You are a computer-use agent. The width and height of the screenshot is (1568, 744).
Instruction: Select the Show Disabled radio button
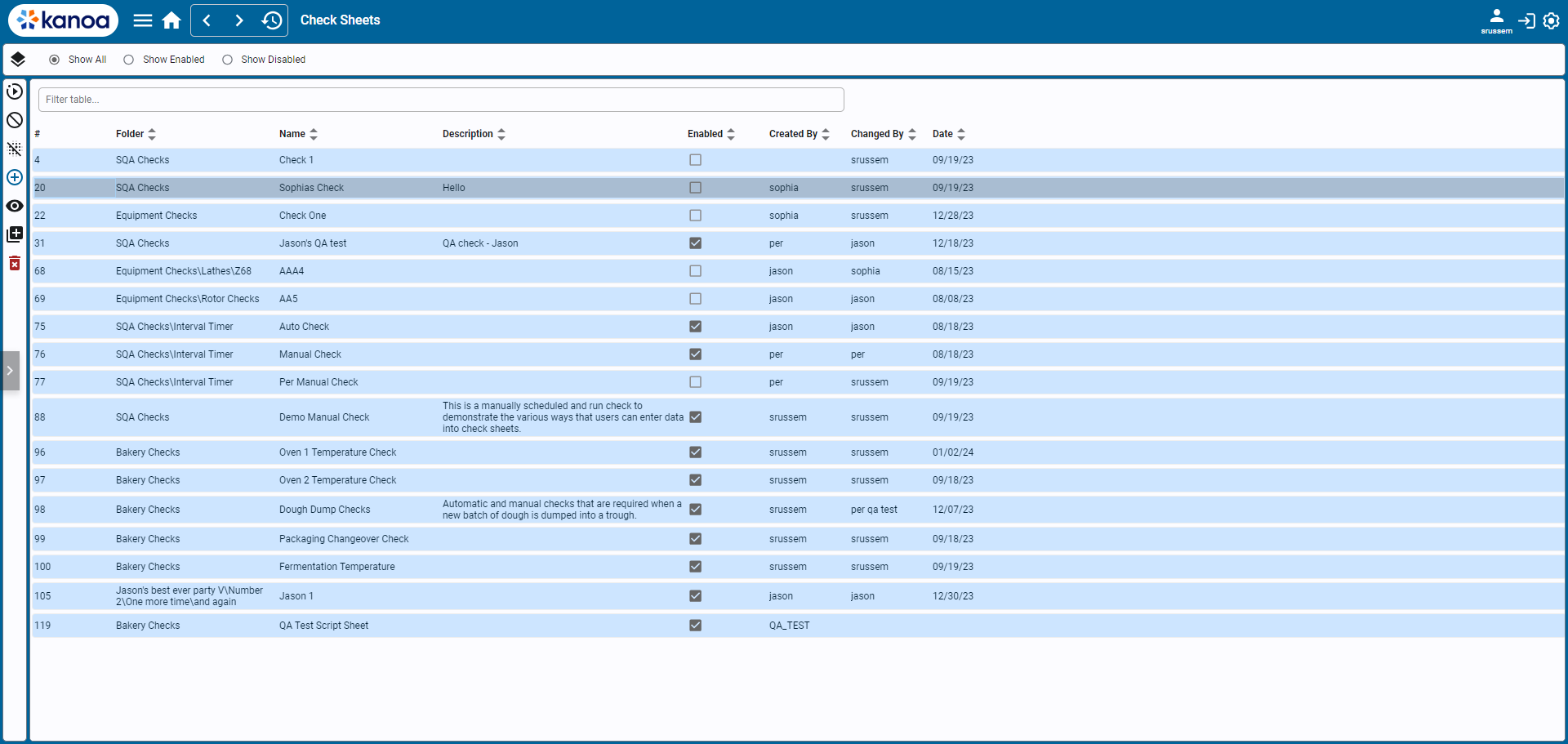coord(228,60)
